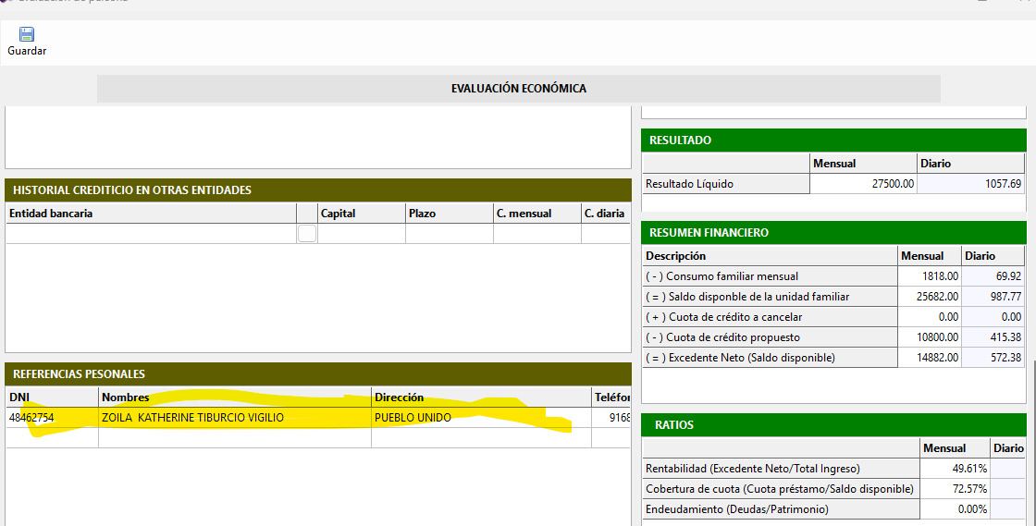Image resolution: width=1036 pixels, height=526 pixels.
Task: Tick the checkbox in the credit history row
Action: tap(307, 234)
